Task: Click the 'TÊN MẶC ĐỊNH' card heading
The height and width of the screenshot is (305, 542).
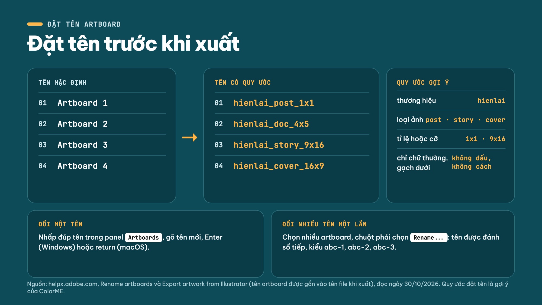Action: (63, 82)
